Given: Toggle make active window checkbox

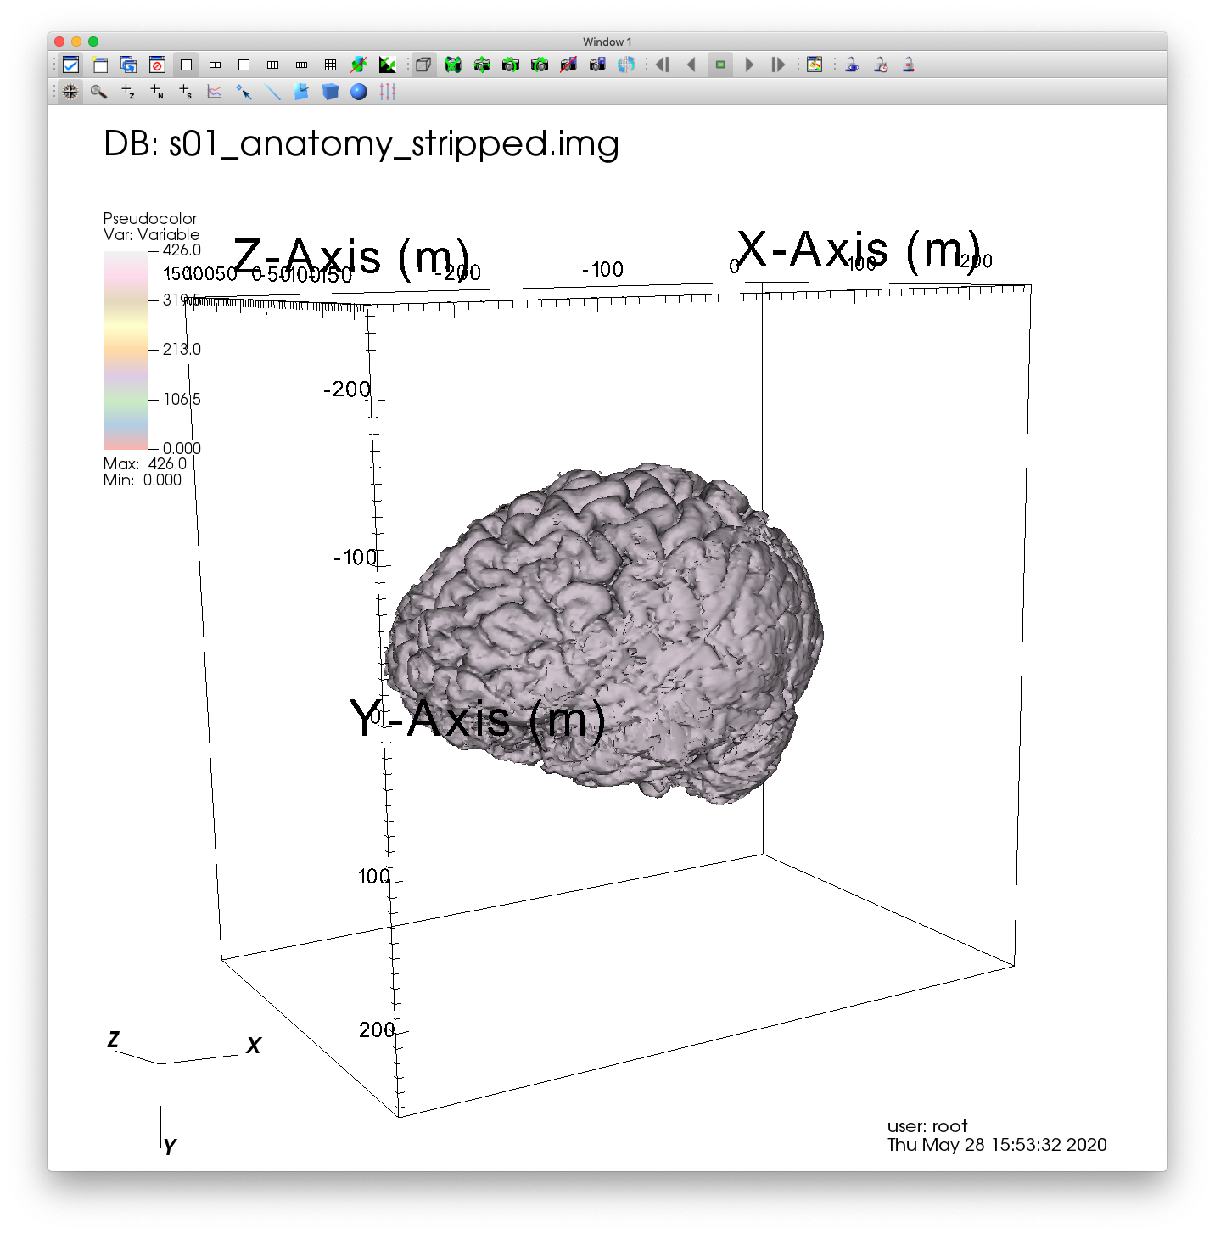Looking at the screenshot, I should [x=71, y=65].
